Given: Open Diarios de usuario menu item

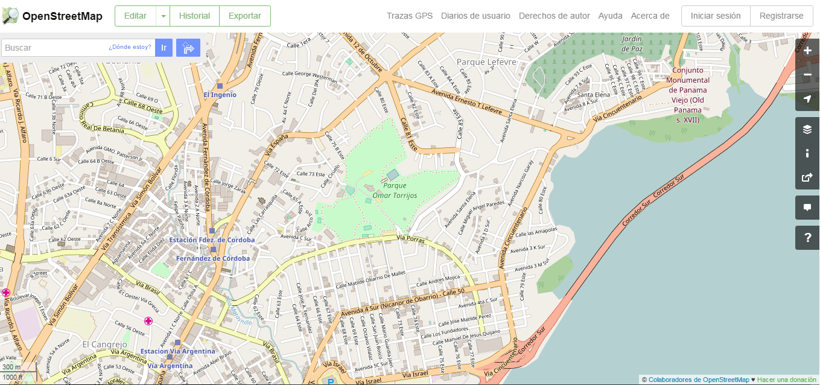Looking at the screenshot, I should tap(475, 16).
